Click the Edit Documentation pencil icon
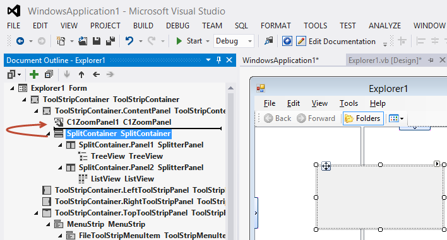Screen dimensions: 447x240 tap(301, 41)
